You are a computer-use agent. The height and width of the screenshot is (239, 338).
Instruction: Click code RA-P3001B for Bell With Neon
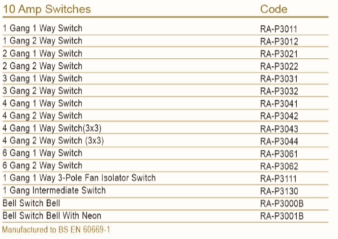[282, 216]
